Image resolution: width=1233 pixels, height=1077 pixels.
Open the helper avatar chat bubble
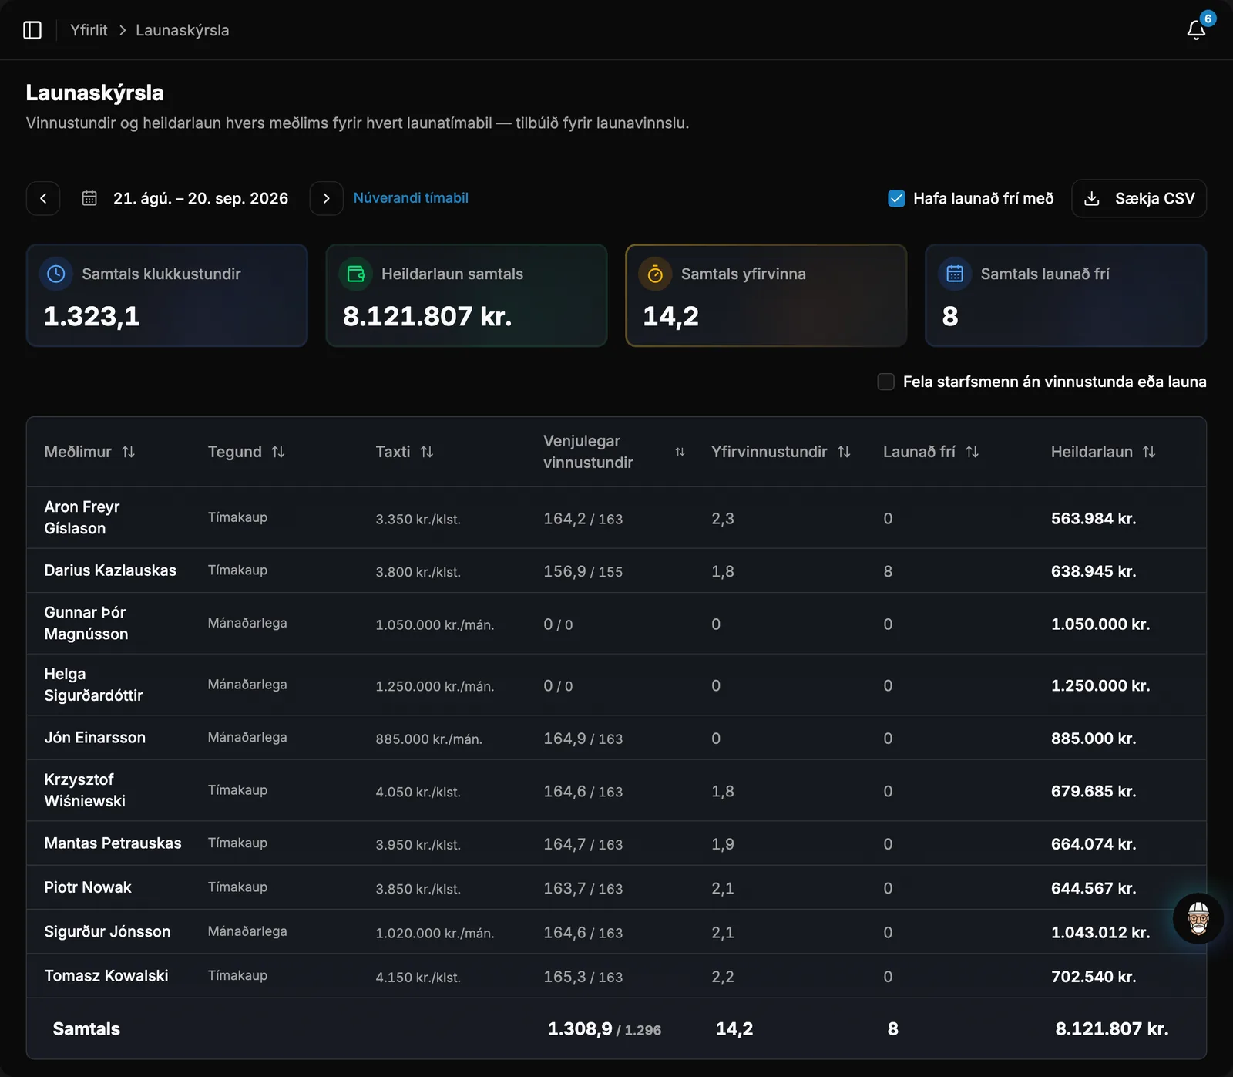tap(1198, 918)
